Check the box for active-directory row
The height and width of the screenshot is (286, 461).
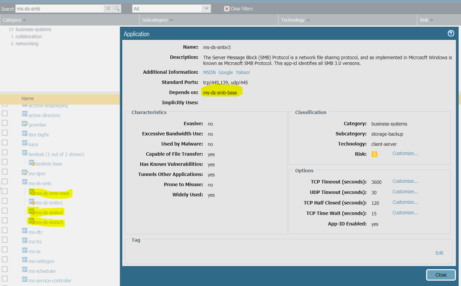tap(5, 115)
